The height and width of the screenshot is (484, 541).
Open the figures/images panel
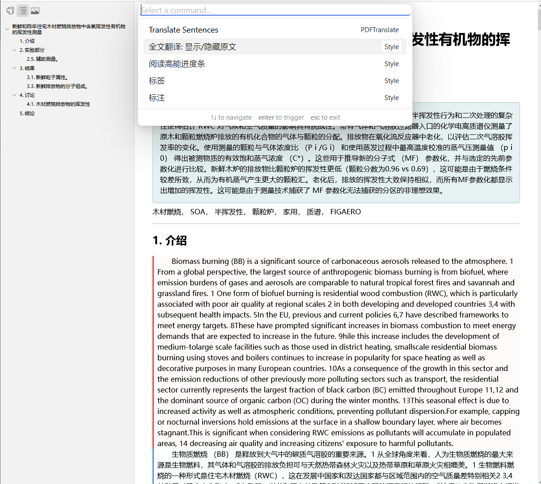pos(35,10)
